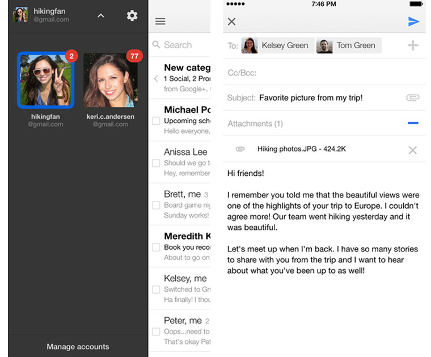Image resolution: width=431 pixels, height=357 pixels.
Task: Attach a file using the subject paperclip icon
Action: coord(413,98)
